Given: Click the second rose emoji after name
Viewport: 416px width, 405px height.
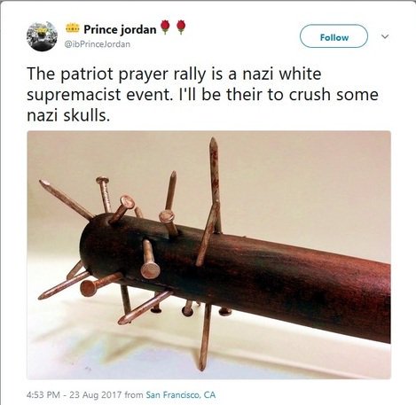Looking at the screenshot, I should [x=181, y=27].
